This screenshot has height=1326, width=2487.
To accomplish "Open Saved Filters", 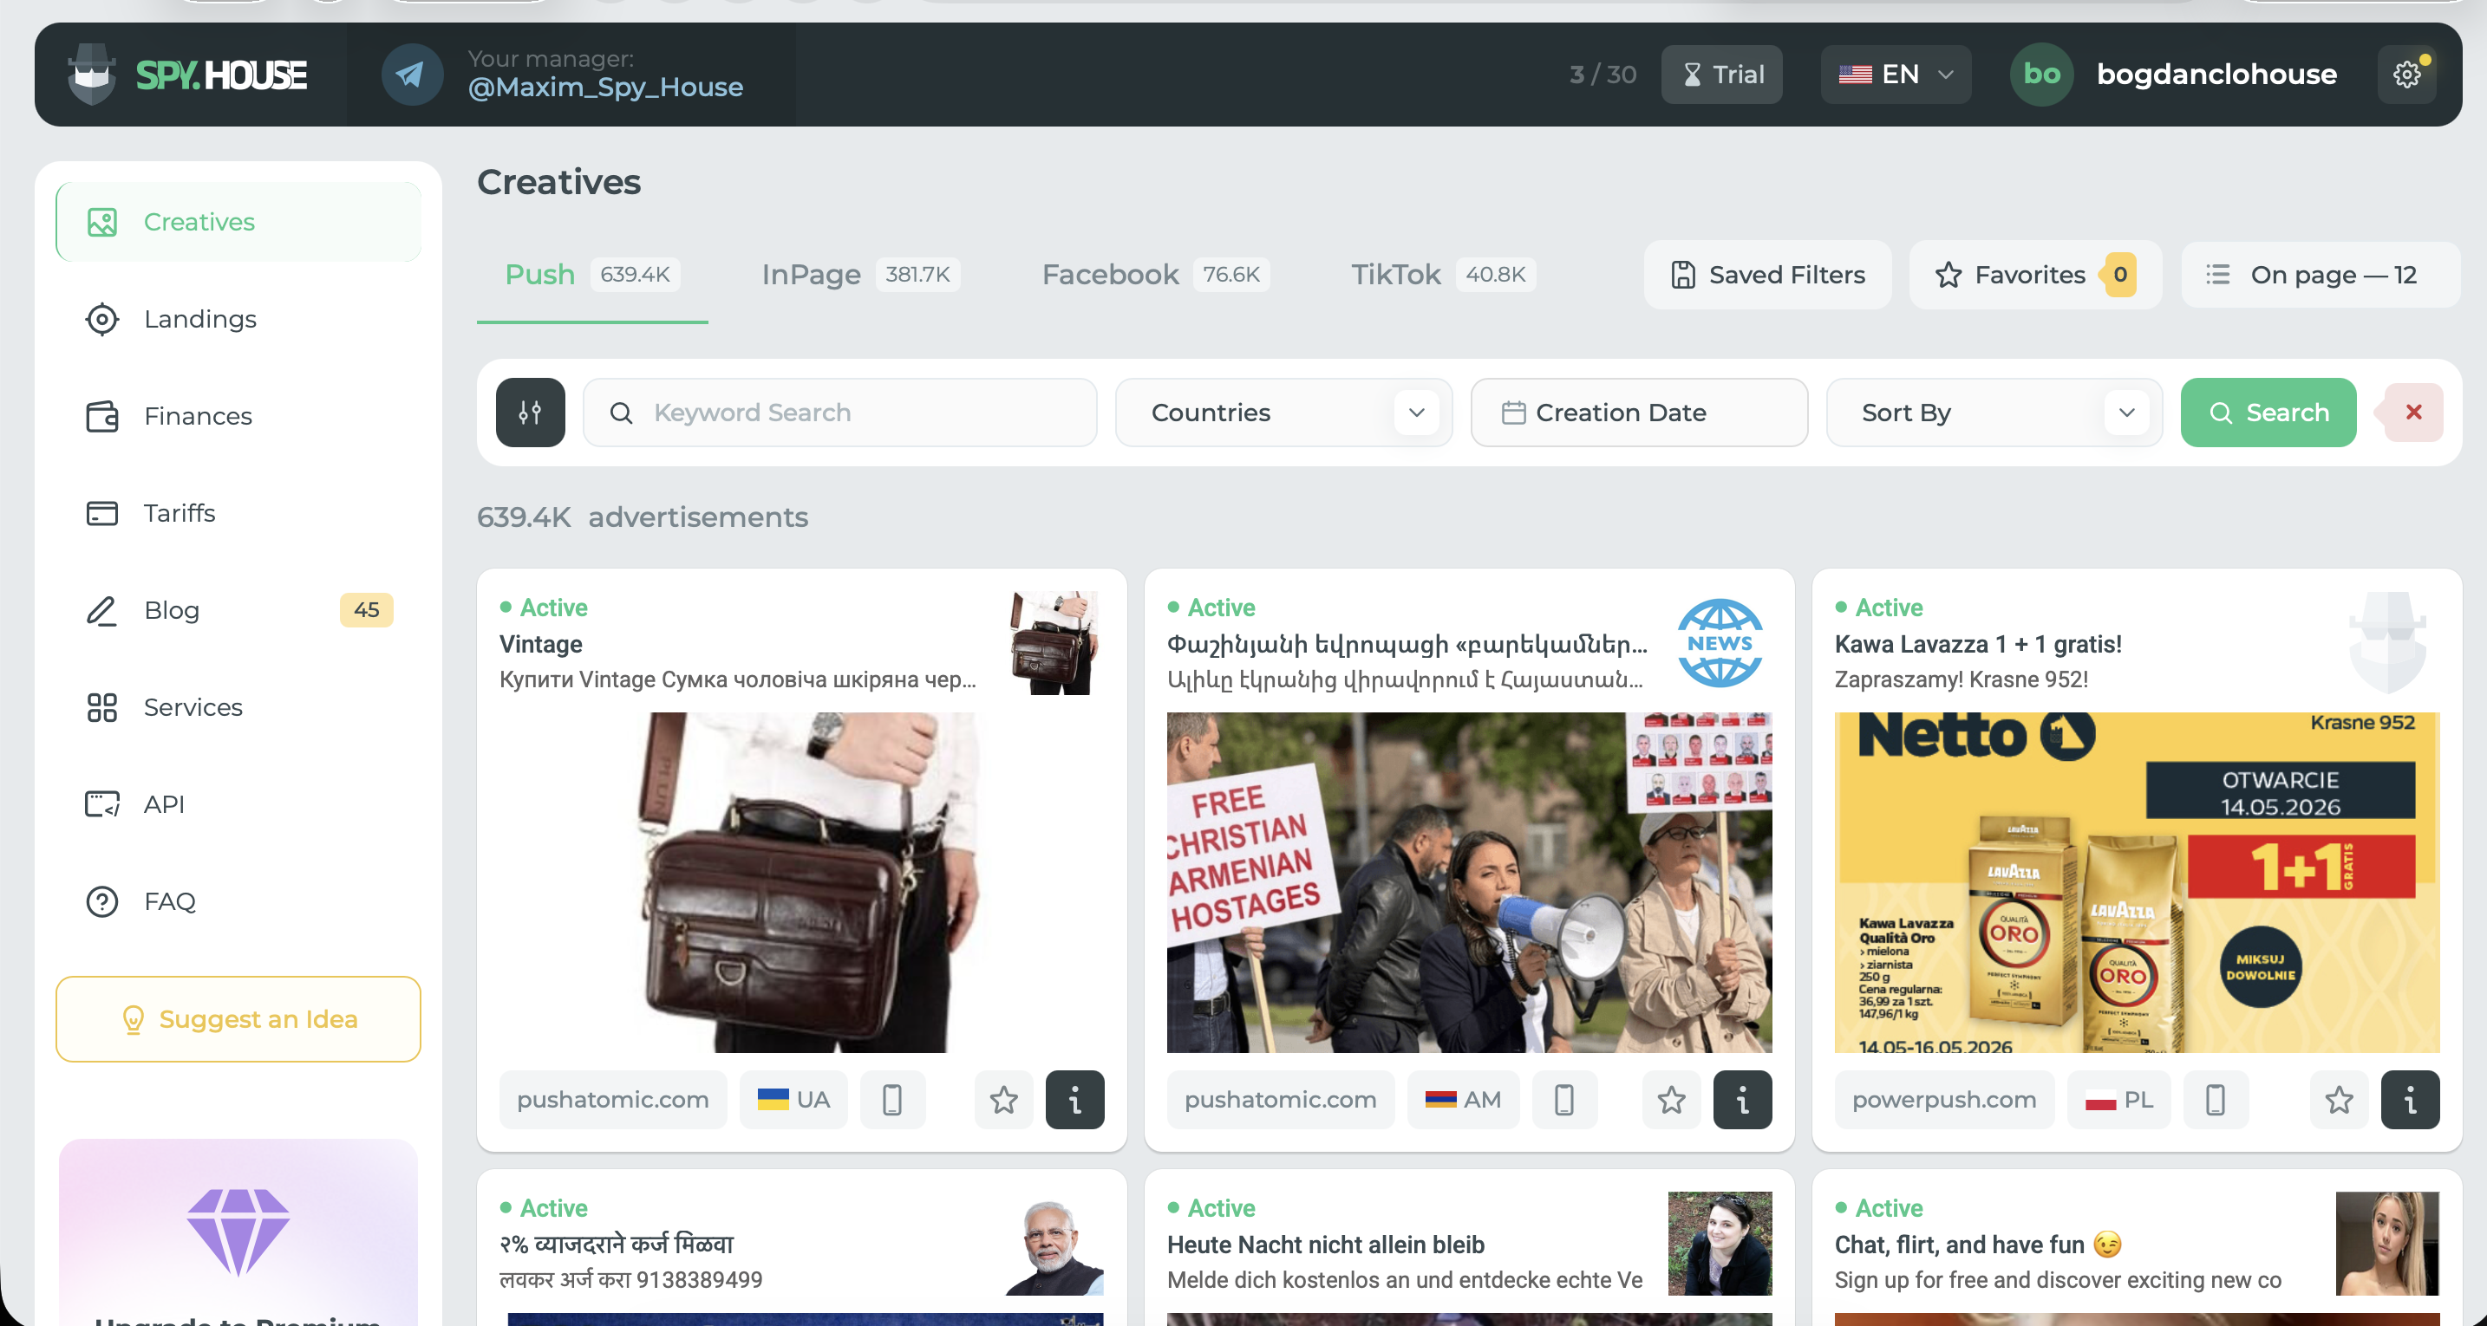I will pyautogui.click(x=1766, y=275).
